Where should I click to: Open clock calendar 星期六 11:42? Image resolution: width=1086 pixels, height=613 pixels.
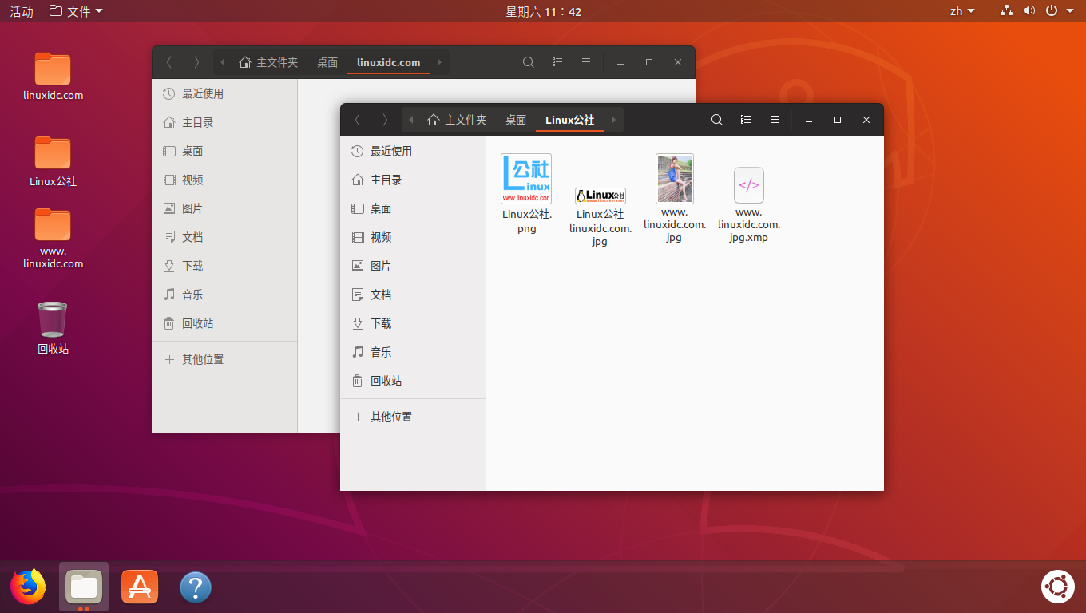(x=543, y=11)
